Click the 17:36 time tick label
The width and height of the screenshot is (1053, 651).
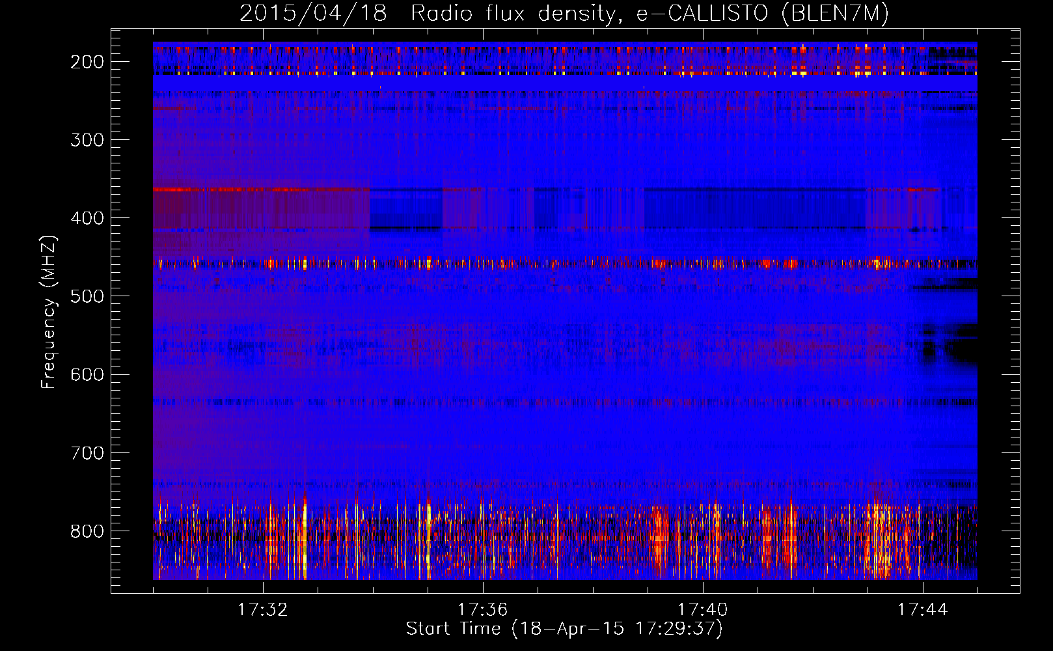(x=483, y=610)
